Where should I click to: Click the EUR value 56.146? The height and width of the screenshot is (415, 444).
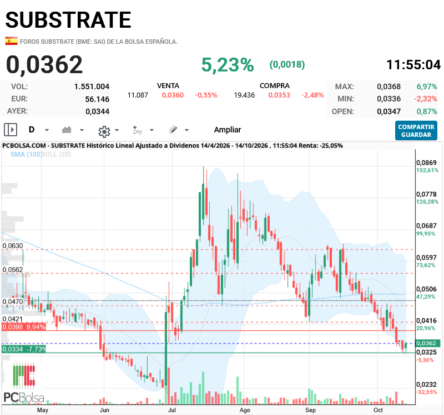click(x=97, y=99)
